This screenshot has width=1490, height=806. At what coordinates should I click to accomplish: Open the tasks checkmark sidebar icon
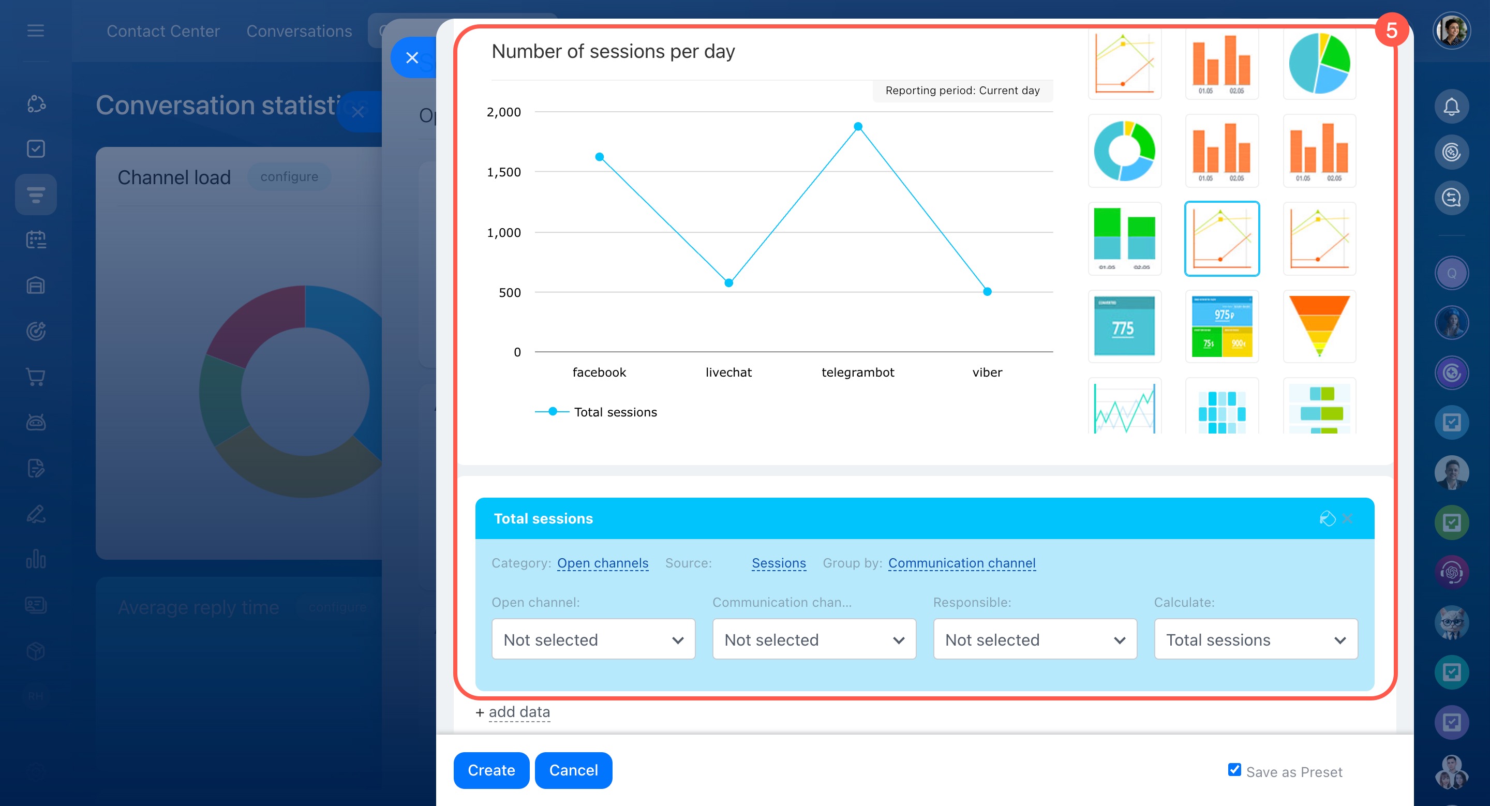click(x=36, y=148)
